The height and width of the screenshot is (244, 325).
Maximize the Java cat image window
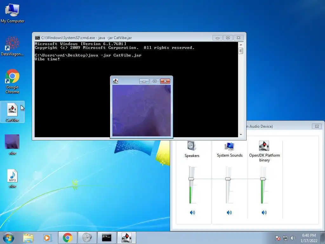pyautogui.click(x=155, y=81)
